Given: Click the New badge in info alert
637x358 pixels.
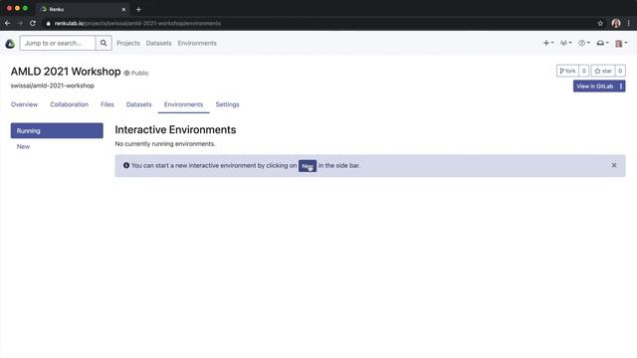Looking at the screenshot, I should click(x=308, y=166).
